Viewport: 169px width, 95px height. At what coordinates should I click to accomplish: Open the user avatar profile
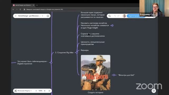coord(124,16)
